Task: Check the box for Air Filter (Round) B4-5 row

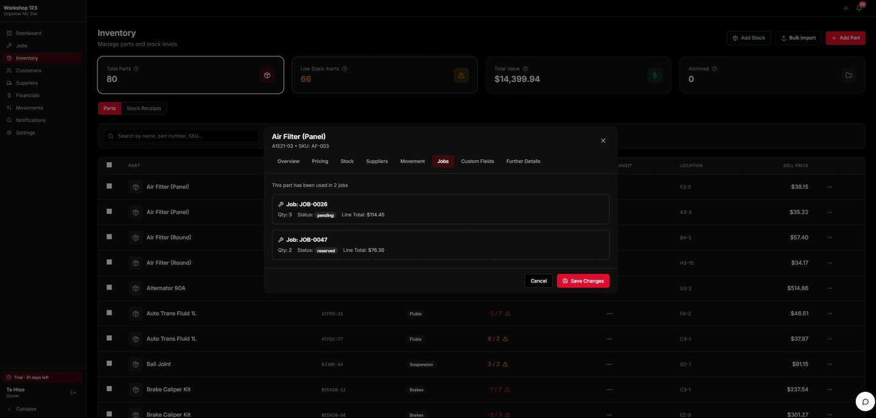Action: tap(109, 237)
